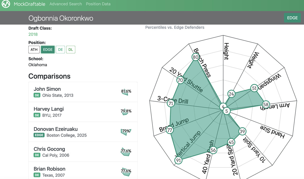Click the Arm Length 58 percentile marker
The width and height of the screenshot is (304, 179).
[x=265, y=104]
